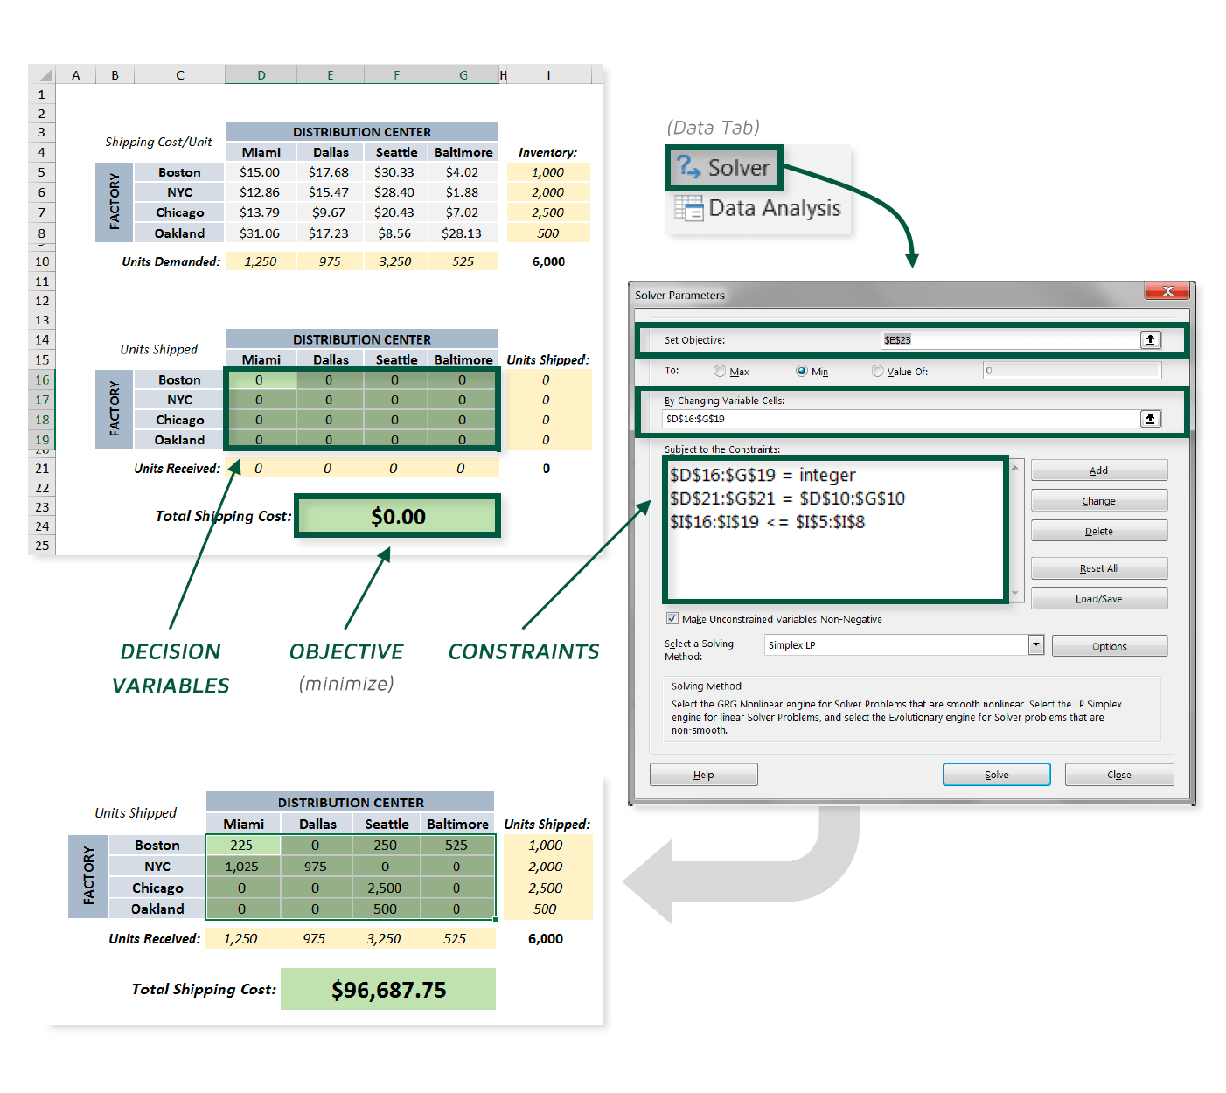Image resolution: width=1226 pixels, height=1093 pixels.
Task: Click the constraints list scroll-down arrow
Action: (1015, 594)
